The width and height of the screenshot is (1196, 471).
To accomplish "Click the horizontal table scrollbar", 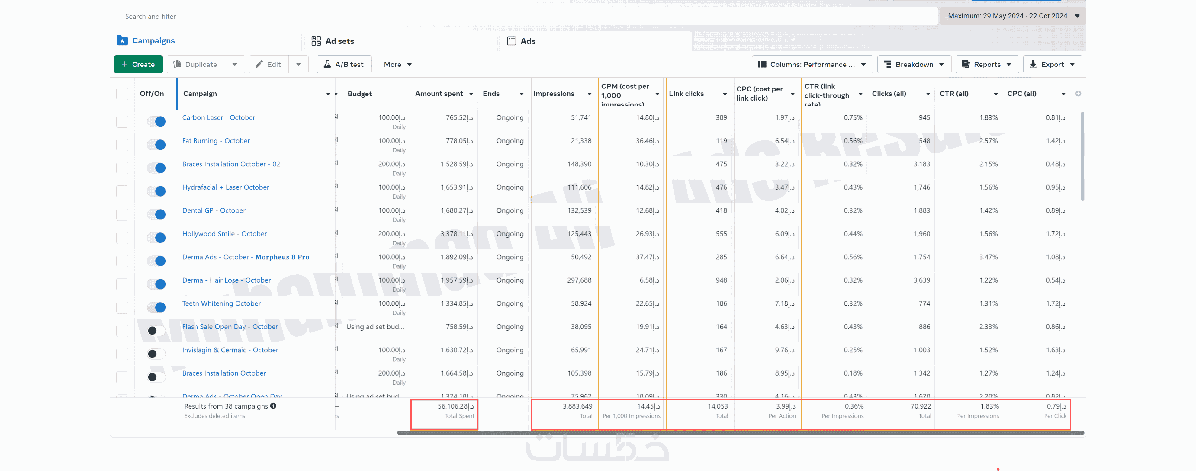I will click(740, 432).
